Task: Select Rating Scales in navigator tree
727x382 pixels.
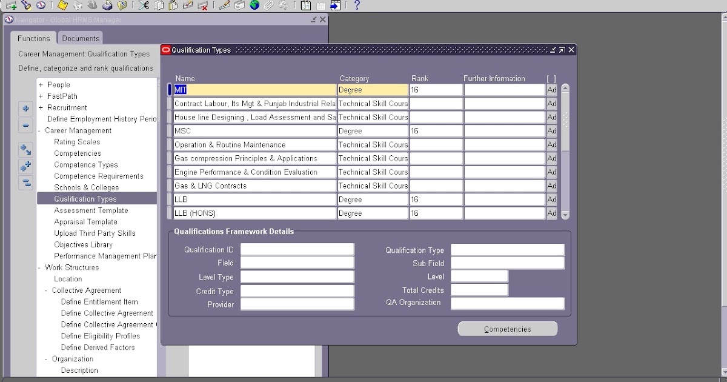Action: pyautogui.click(x=78, y=142)
